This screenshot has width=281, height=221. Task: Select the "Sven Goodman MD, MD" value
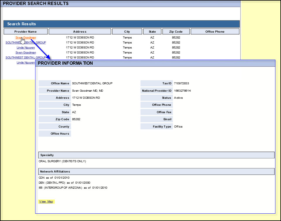point(88,91)
